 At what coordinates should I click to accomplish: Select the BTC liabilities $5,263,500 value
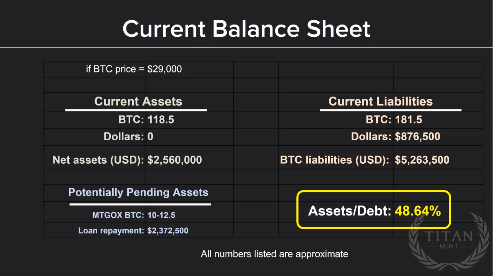pyautogui.click(x=422, y=160)
